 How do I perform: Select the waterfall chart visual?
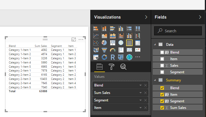tap(137, 36)
